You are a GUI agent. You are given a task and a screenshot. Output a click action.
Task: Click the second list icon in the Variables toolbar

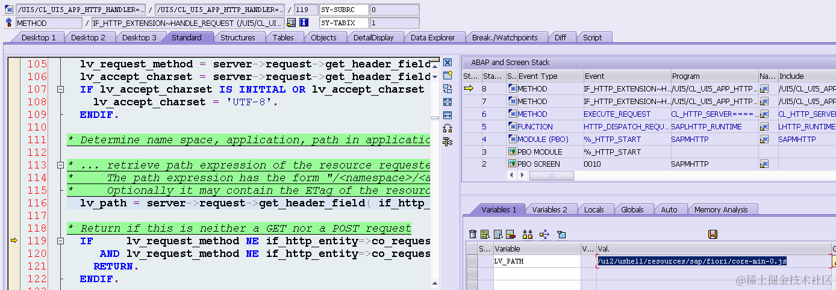(498, 234)
